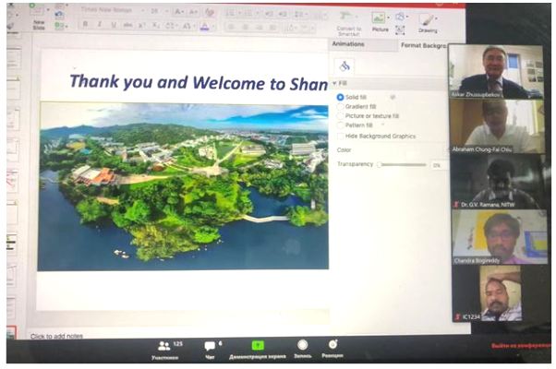Enable Hide Background Graphics checkbox

point(341,136)
